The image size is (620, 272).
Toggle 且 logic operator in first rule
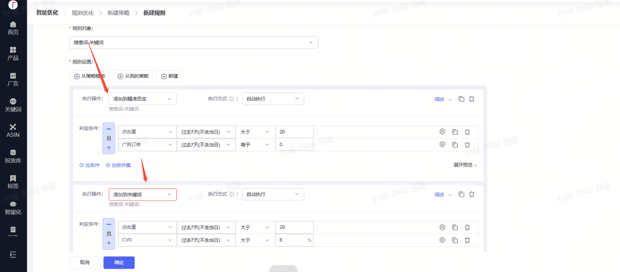tap(108, 138)
